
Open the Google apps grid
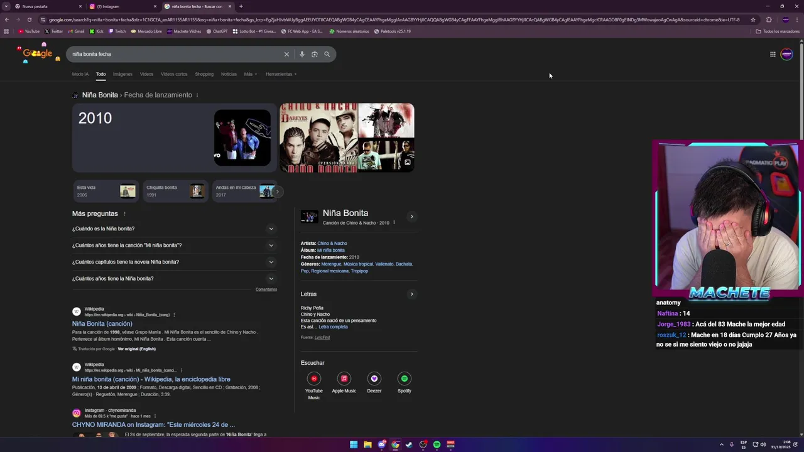[x=773, y=54]
